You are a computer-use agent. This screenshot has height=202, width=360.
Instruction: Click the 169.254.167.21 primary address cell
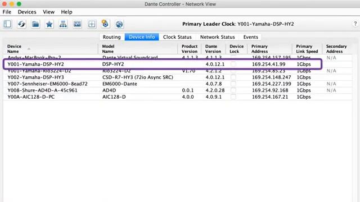pos(270,97)
